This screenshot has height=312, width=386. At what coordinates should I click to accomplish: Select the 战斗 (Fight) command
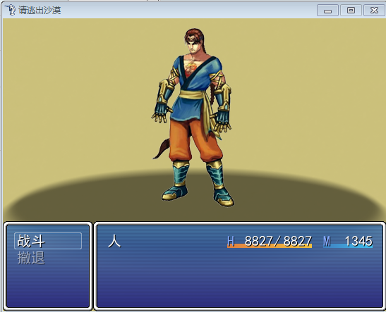click(x=48, y=241)
